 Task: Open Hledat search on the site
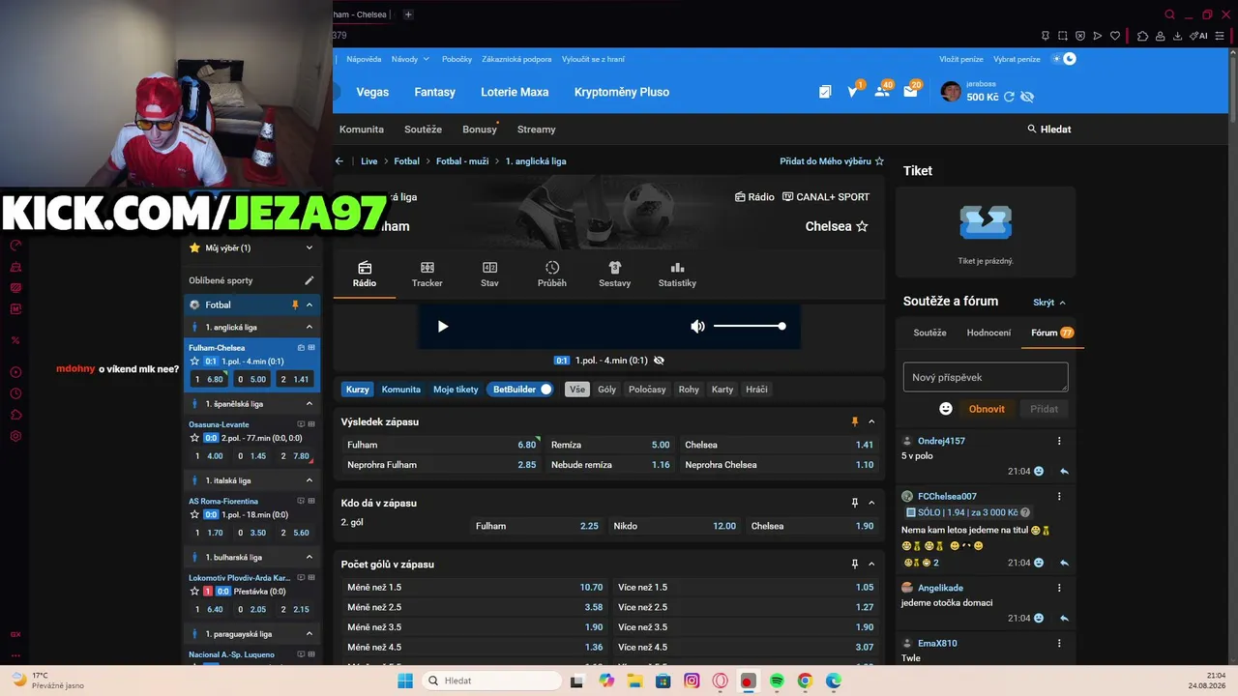(1049, 130)
